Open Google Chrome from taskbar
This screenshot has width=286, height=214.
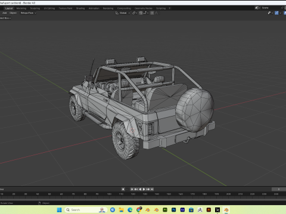(139, 210)
